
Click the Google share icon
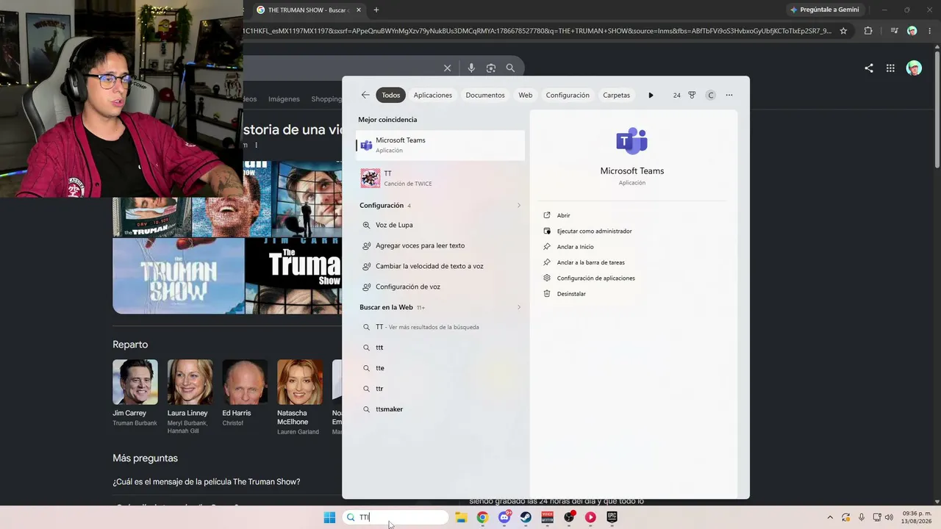point(869,68)
